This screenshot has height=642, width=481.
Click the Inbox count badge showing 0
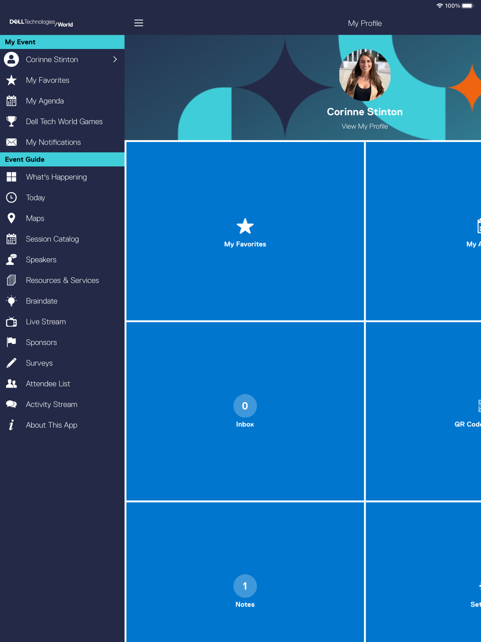(x=245, y=406)
